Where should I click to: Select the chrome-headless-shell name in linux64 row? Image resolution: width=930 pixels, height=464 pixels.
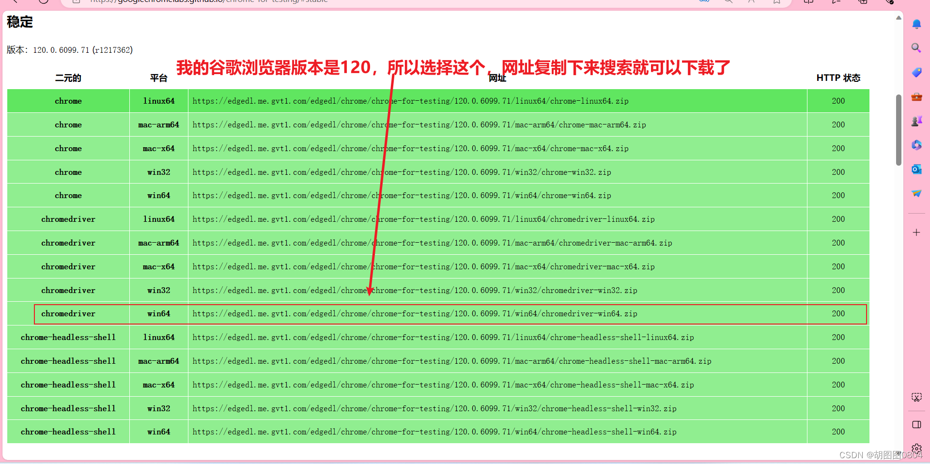(68, 338)
